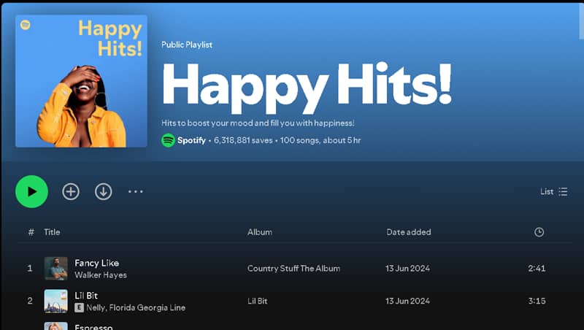Open the Spotify creator profile link
This screenshot has height=330, width=584.
tap(191, 140)
